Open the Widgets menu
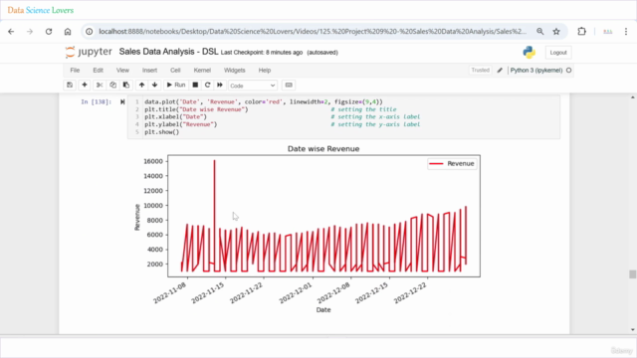The width and height of the screenshot is (637, 358). 235,71
